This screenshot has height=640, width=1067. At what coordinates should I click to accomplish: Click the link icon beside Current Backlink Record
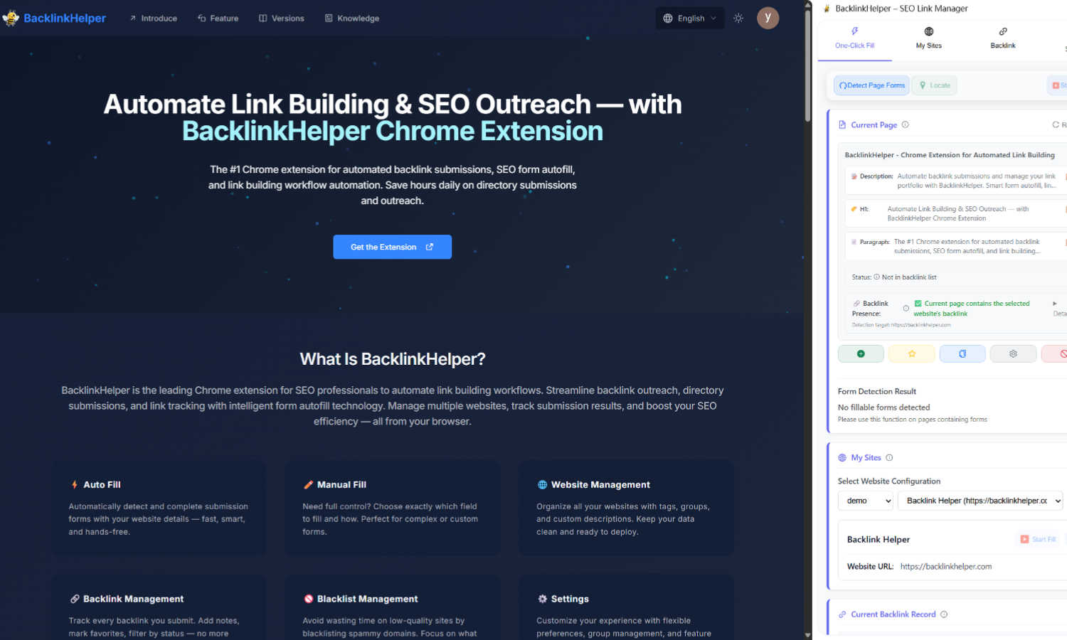tap(842, 614)
